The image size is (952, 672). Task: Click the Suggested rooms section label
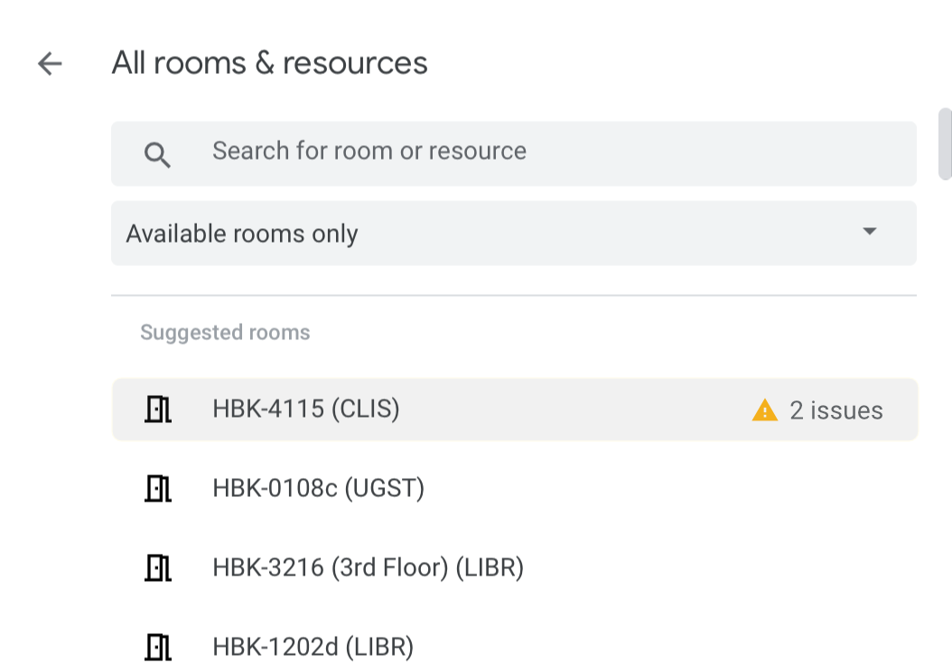pos(225,332)
